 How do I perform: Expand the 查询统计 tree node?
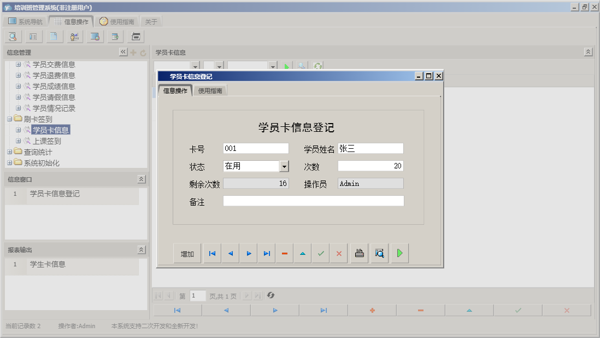tap(9, 152)
